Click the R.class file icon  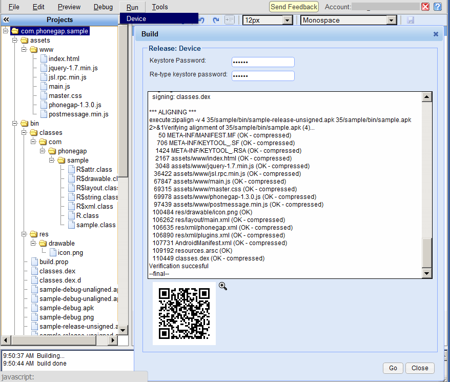coord(71,216)
